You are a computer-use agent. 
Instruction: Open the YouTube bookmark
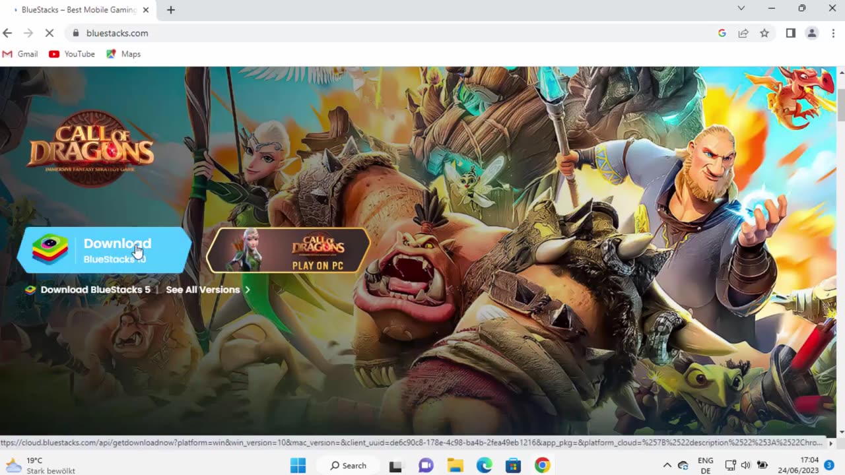72,54
